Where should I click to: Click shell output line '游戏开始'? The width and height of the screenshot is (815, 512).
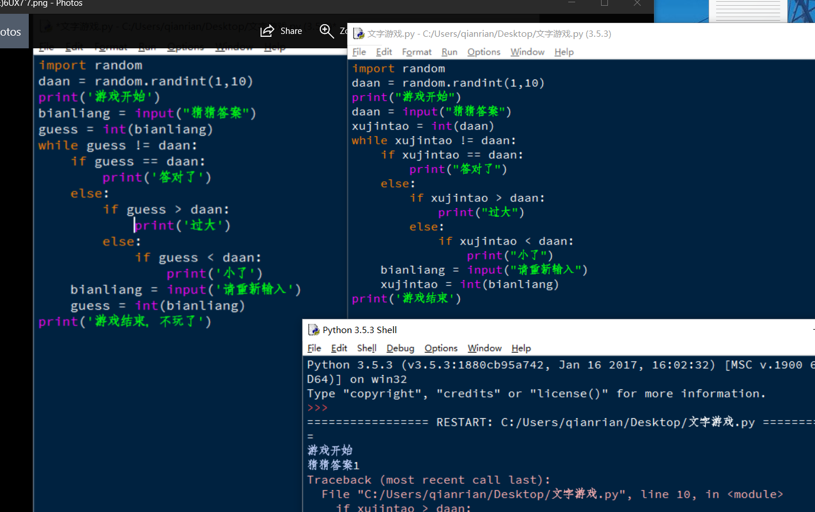pos(330,450)
